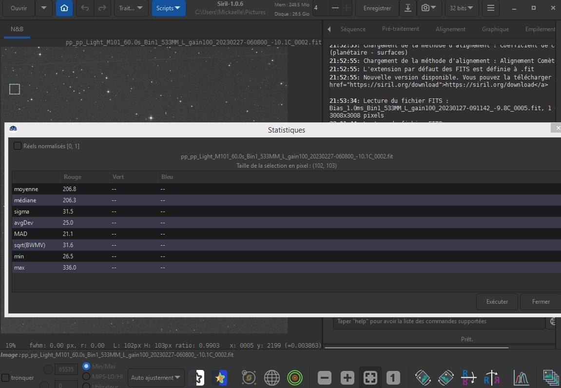Screen dimensions: 561x388
Task: Redo the last undone operation
Action: pos(102,8)
